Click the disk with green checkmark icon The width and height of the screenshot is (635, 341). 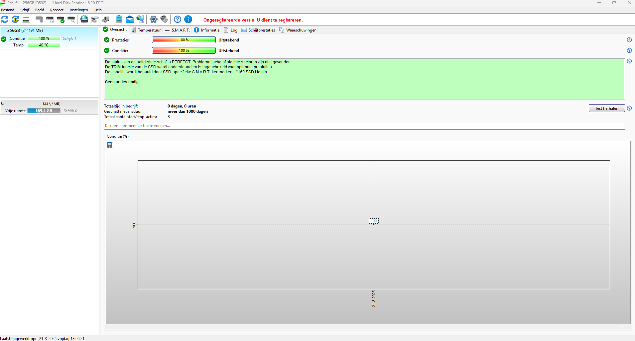61,19
